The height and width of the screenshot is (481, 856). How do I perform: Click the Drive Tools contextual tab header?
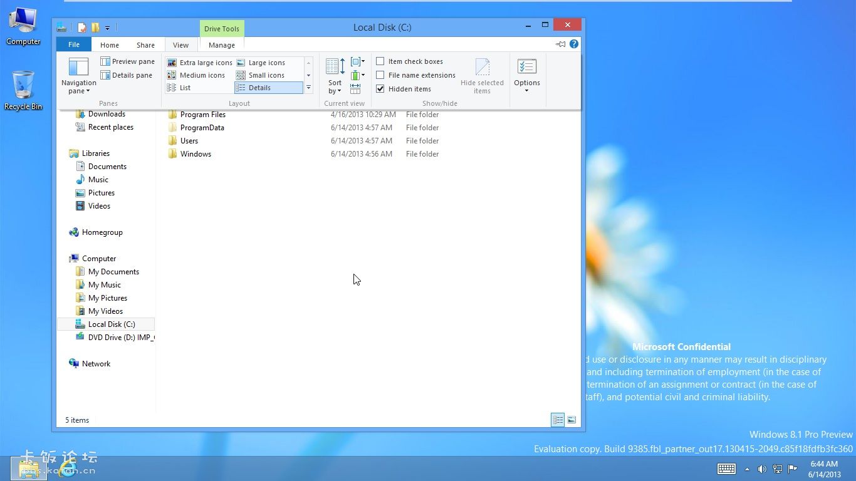[222, 29]
